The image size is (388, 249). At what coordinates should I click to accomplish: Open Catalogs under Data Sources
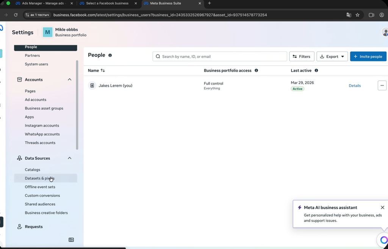pyautogui.click(x=33, y=169)
